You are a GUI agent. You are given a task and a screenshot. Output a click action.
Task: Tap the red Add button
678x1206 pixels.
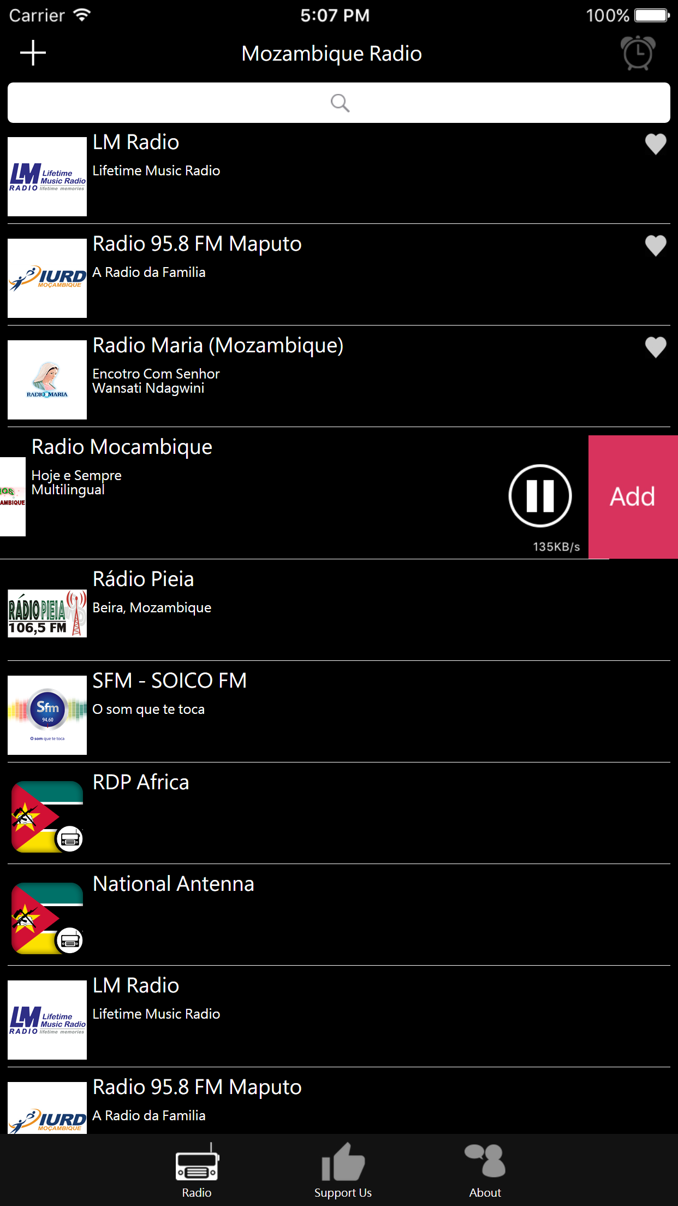coord(633,496)
